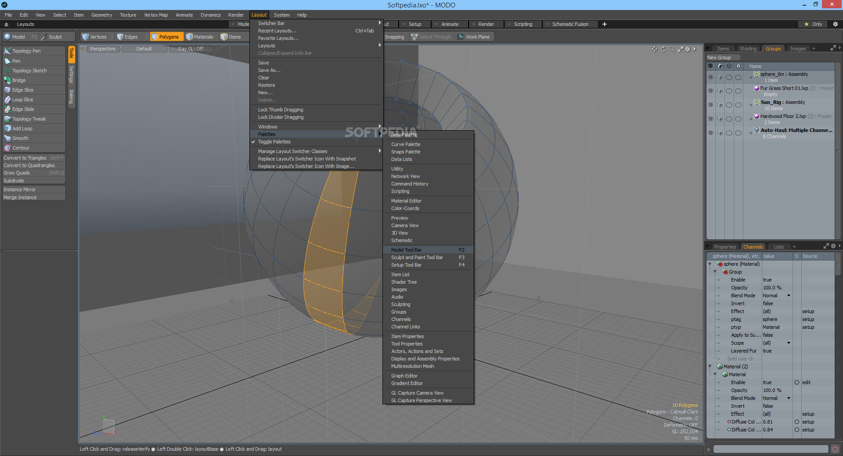Open the Perspective view type dropdown

point(103,49)
